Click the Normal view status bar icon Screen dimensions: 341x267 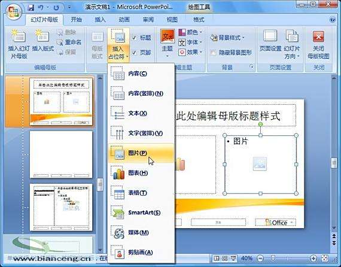coord(217,258)
